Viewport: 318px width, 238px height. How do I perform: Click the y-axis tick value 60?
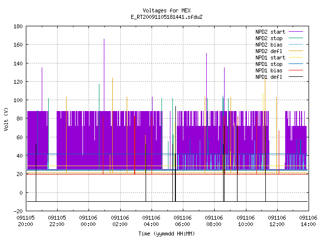coord(19,137)
